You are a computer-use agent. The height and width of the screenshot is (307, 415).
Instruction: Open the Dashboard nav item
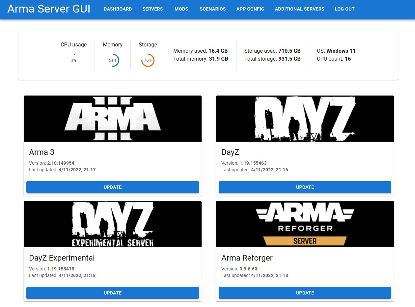[118, 9]
